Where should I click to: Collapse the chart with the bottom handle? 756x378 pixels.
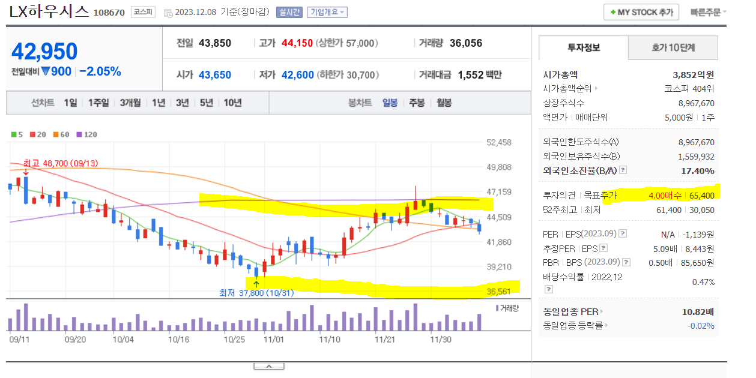(268, 366)
